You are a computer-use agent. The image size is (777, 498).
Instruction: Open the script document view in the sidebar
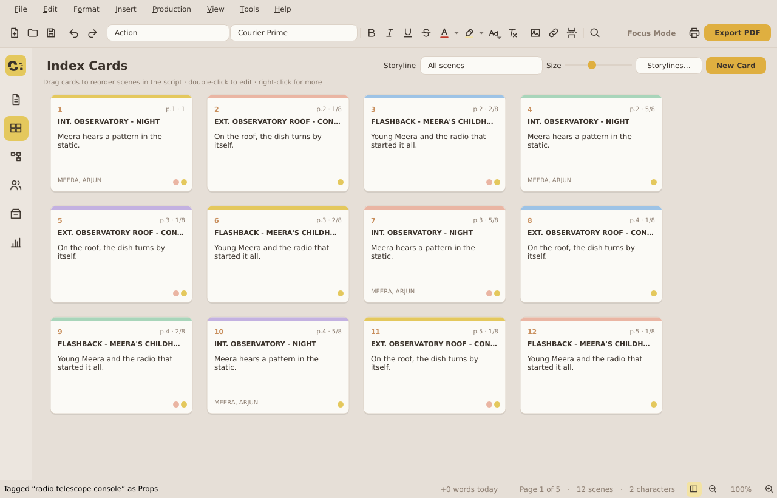[x=16, y=100]
